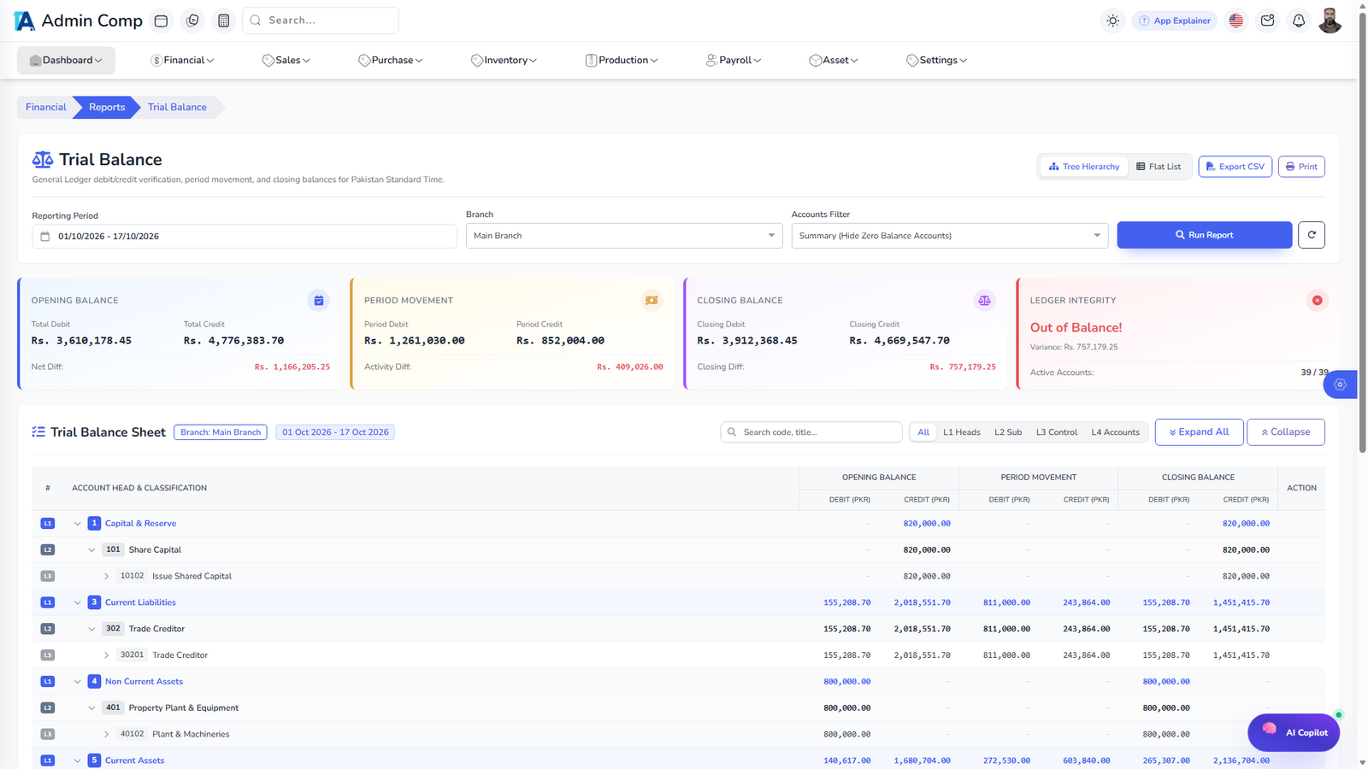
Task: Open the Financial menu
Action: click(x=182, y=61)
